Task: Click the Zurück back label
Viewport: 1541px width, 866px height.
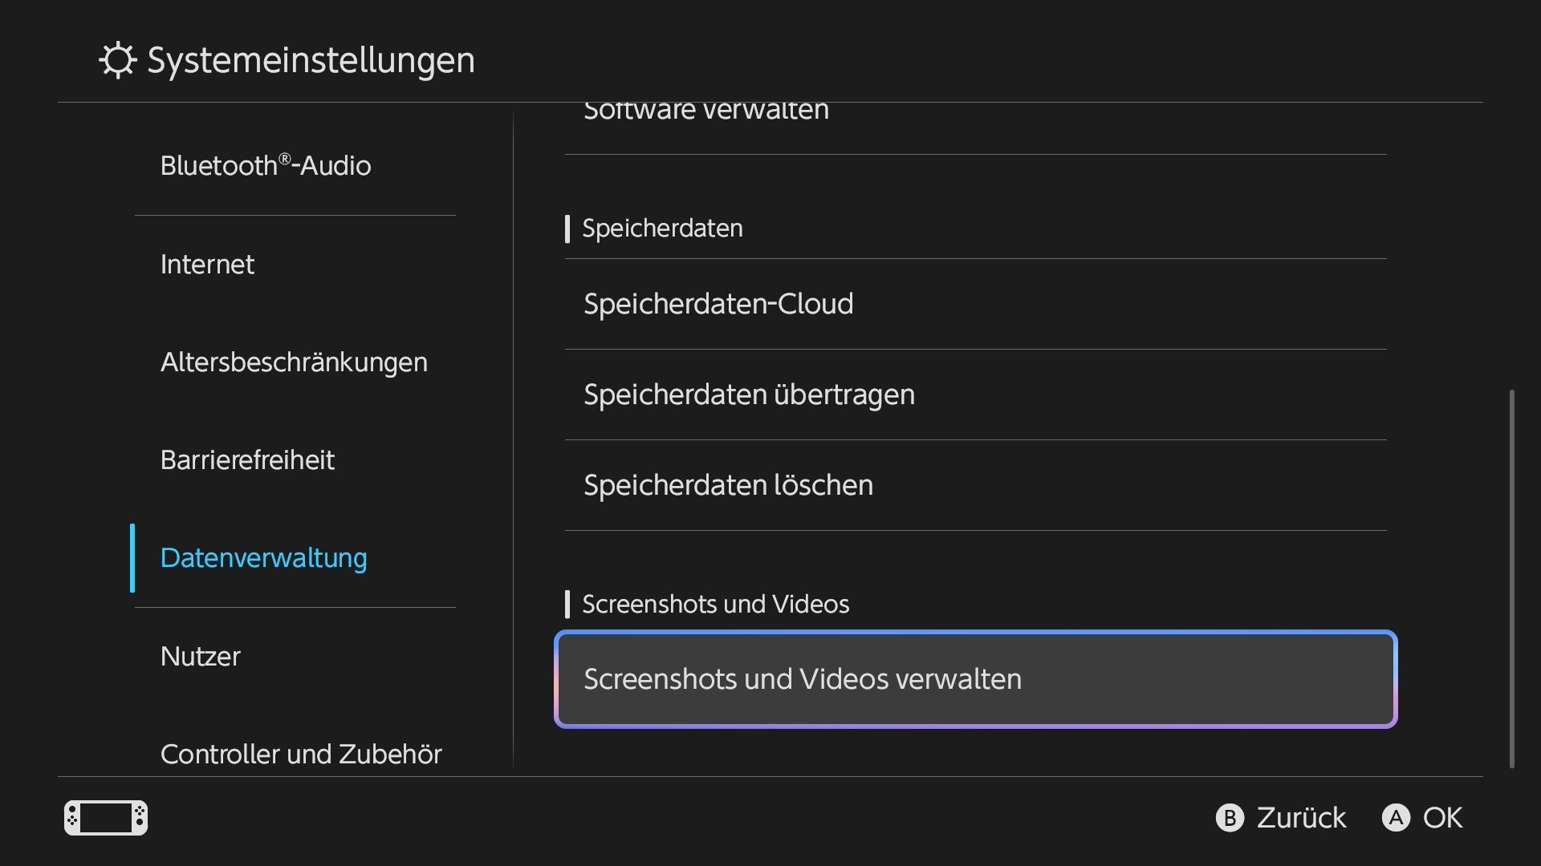Action: 1301,818
